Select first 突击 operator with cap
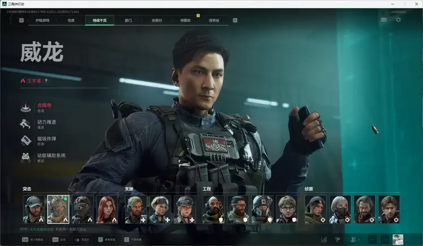Viewport: 423px width, 246px height. (34, 209)
